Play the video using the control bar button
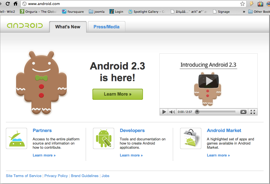The image size is (270, 184). point(164,112)
